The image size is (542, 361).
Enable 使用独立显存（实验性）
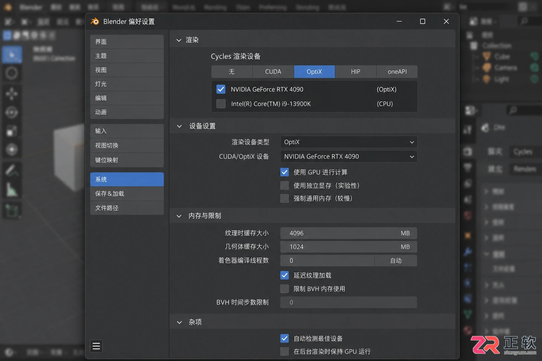pos(285,185)
